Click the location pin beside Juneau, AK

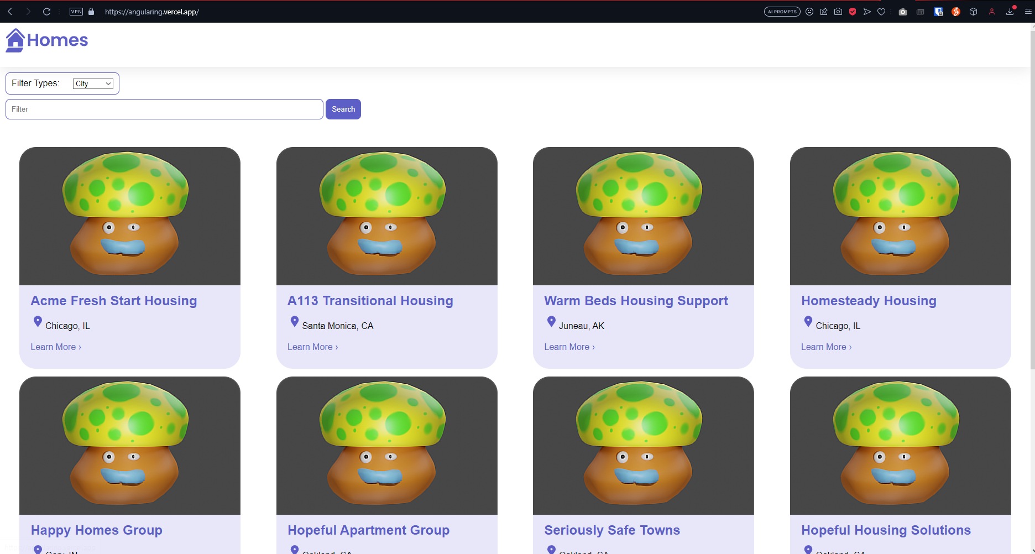pos(551,321)
